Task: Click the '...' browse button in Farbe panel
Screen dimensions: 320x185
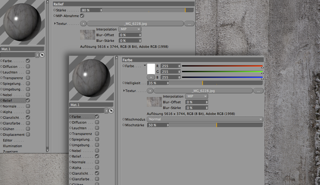Action: tap(258, 91)
